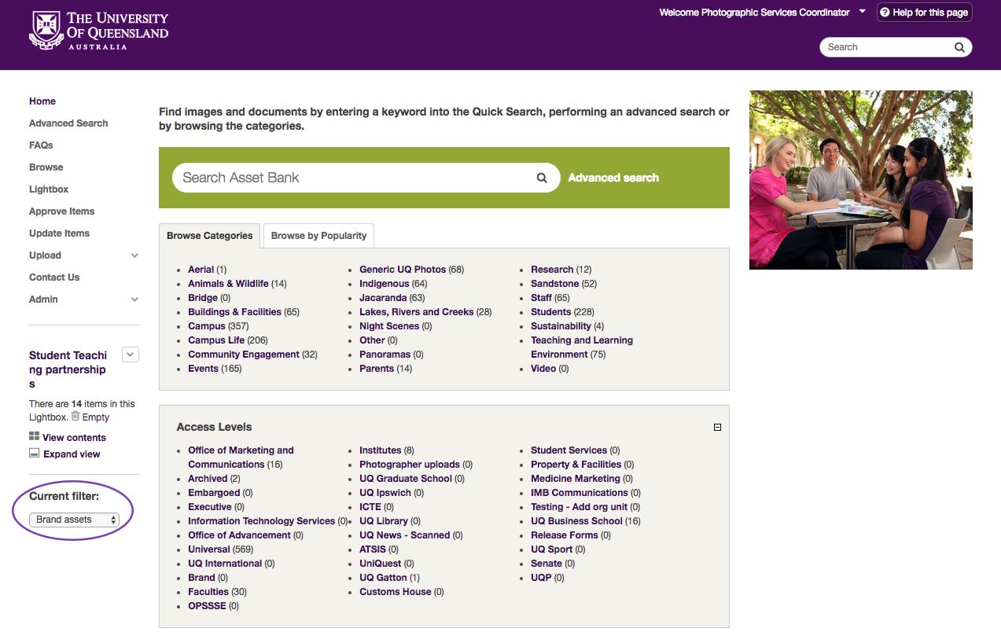Click the University of Queensland logo
Viewport: 1001px width, 643px height.
coord(98,31)
